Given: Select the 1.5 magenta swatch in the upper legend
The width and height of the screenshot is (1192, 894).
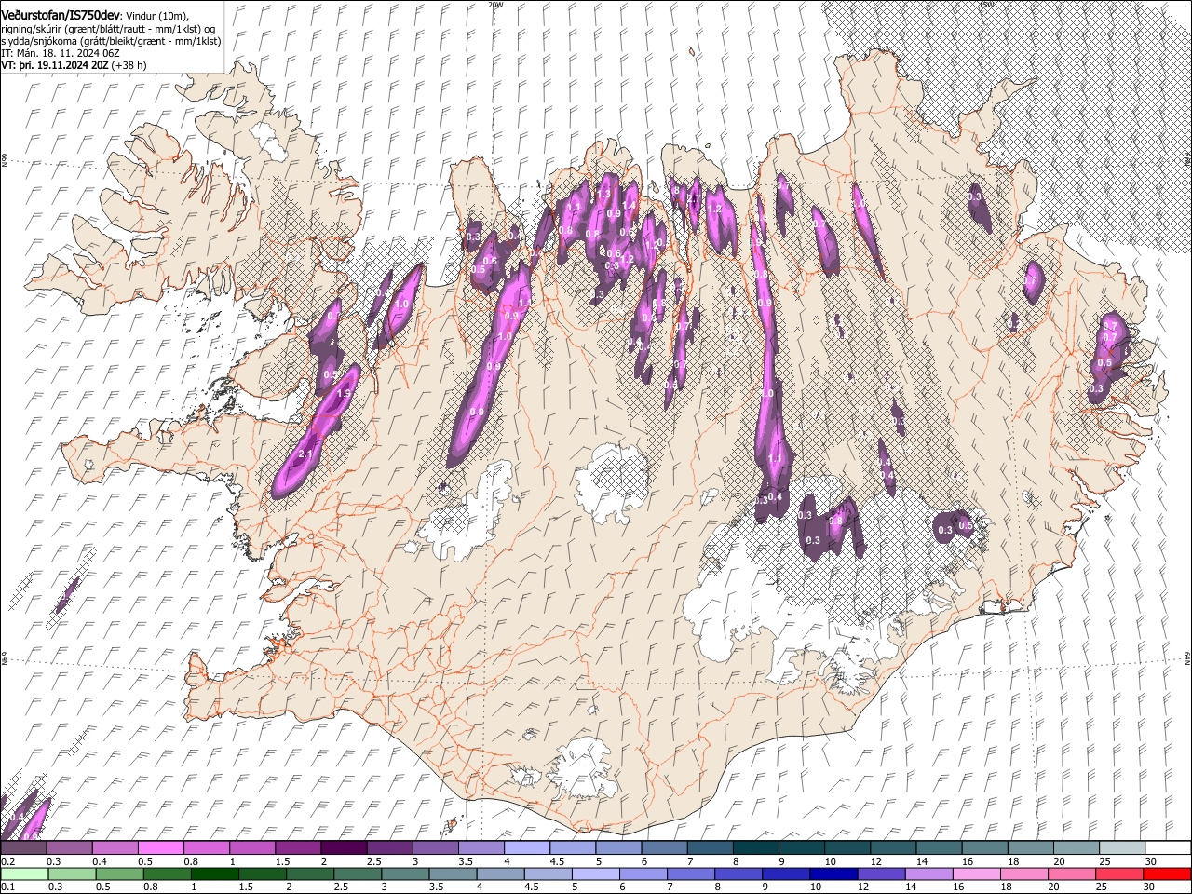Looking at the screenshot, I should click(298, 848).
